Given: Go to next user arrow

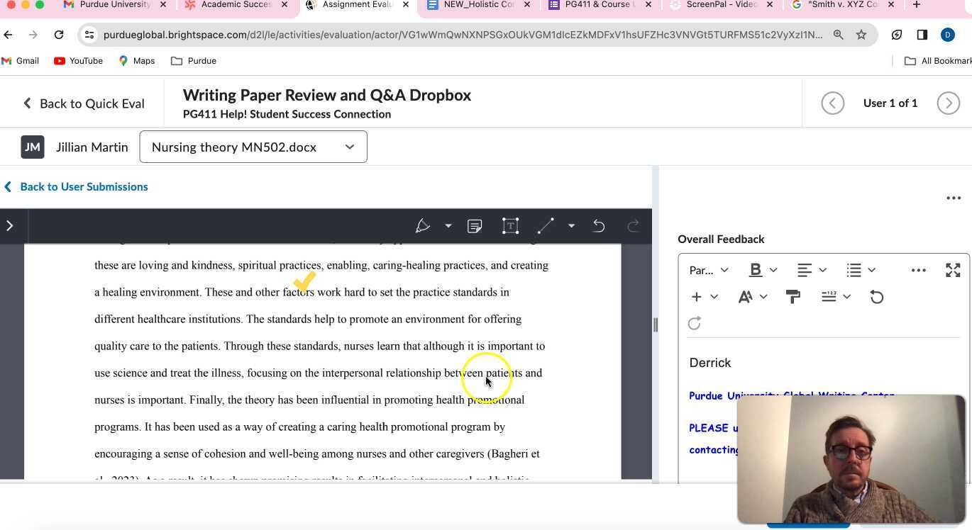Looking at the screenshot, I should [948, 103].
